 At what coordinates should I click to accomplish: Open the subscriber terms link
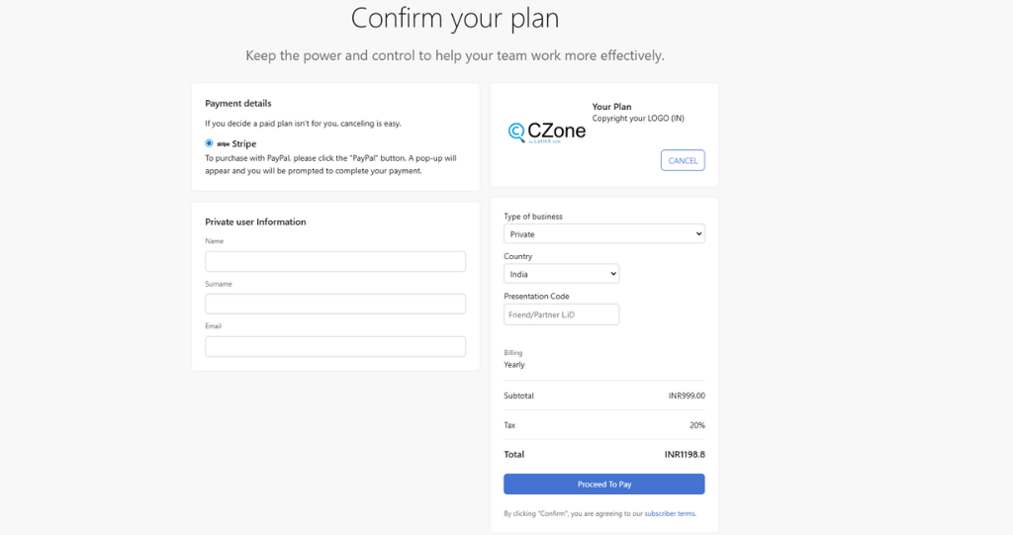pos(670,513)
